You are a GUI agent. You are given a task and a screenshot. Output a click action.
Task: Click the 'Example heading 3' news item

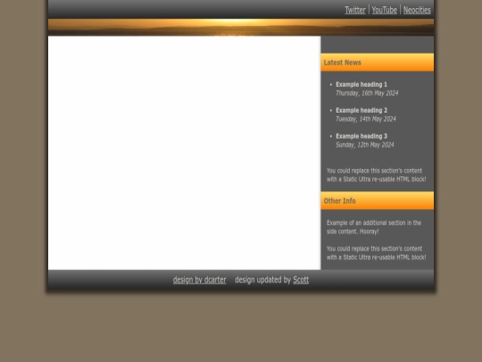pos(361,136)
